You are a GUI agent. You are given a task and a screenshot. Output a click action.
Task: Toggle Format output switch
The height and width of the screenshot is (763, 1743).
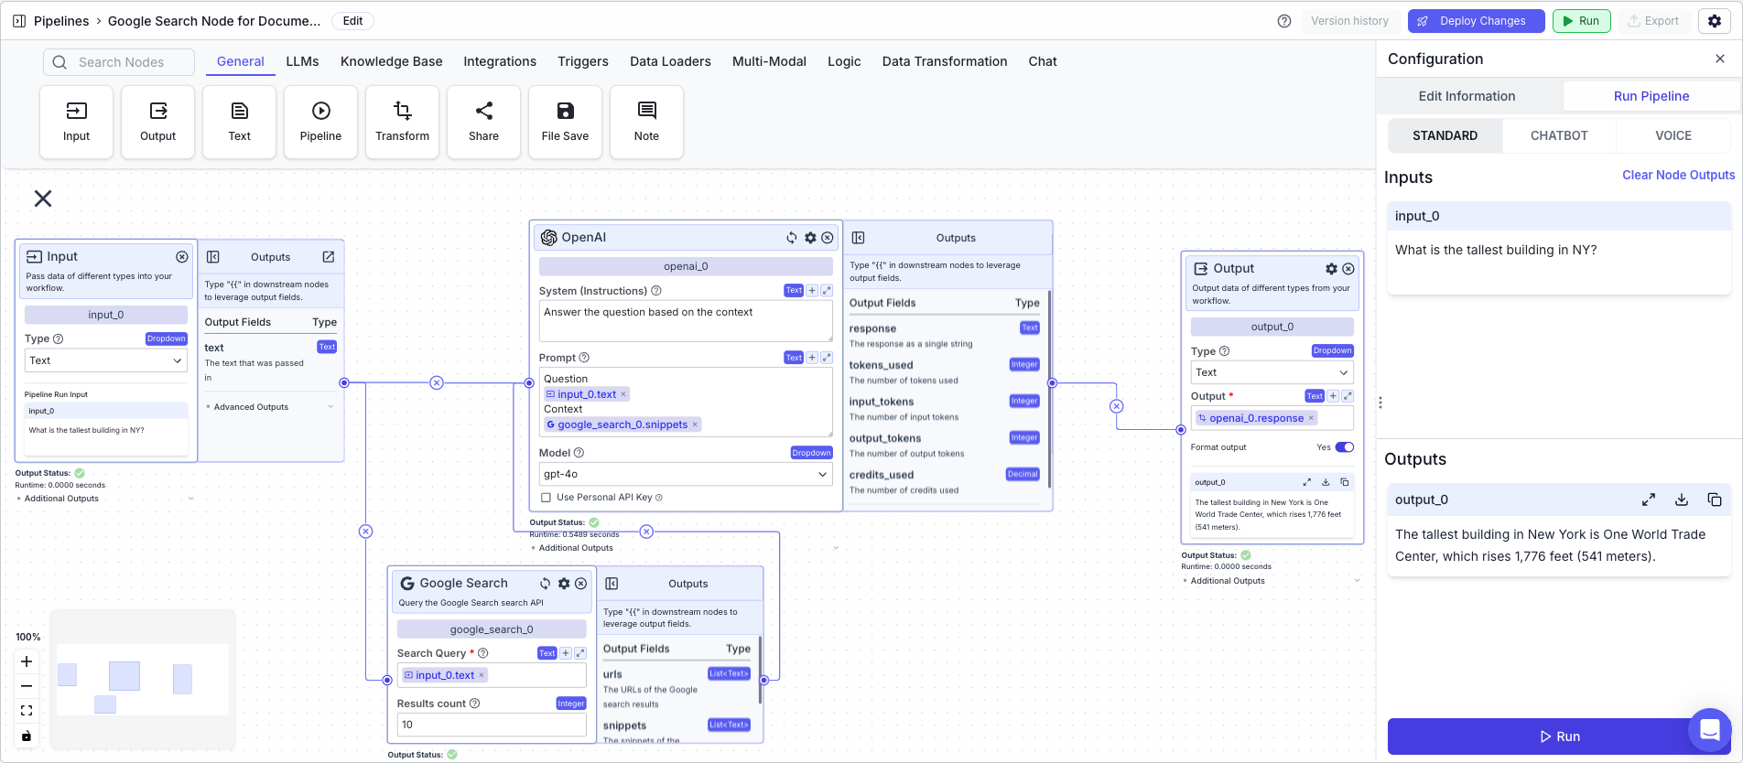click(1345, 447)
